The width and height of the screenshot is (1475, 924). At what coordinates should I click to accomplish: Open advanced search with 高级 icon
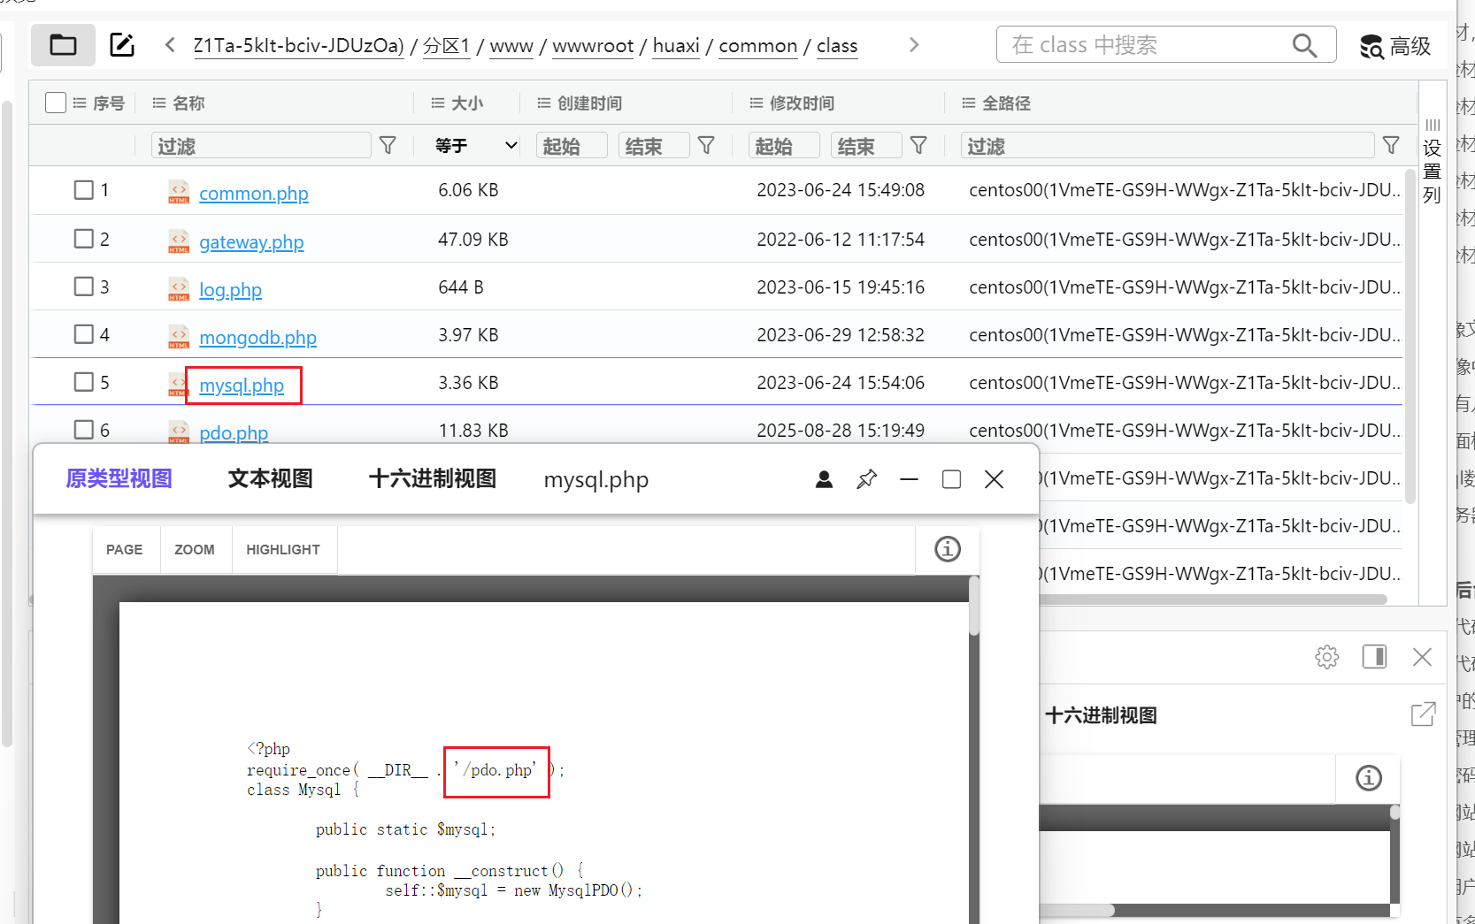pos(1394,46)
